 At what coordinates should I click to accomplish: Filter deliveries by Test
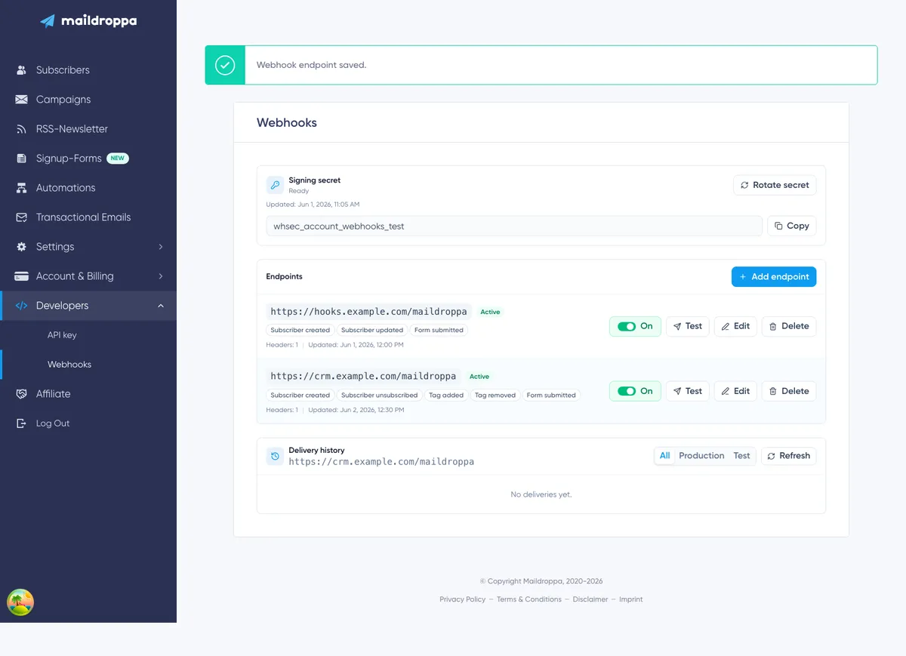(x=741, y=456)
